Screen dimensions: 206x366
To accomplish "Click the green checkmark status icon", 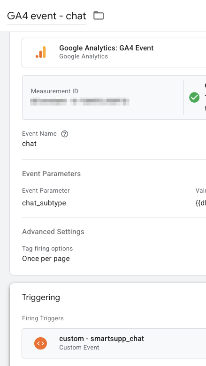I will pyautogui.click(x=194, y=98).
